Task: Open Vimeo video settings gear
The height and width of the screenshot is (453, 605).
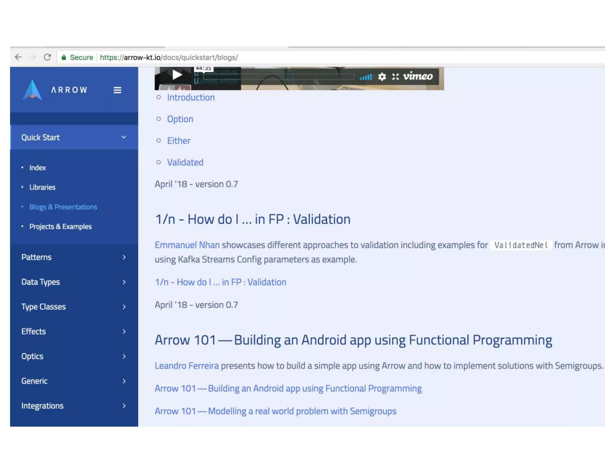Action: pyautogui.click(x=382, y=77)
